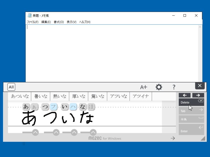Click the 半角 space key

point(191,119)
